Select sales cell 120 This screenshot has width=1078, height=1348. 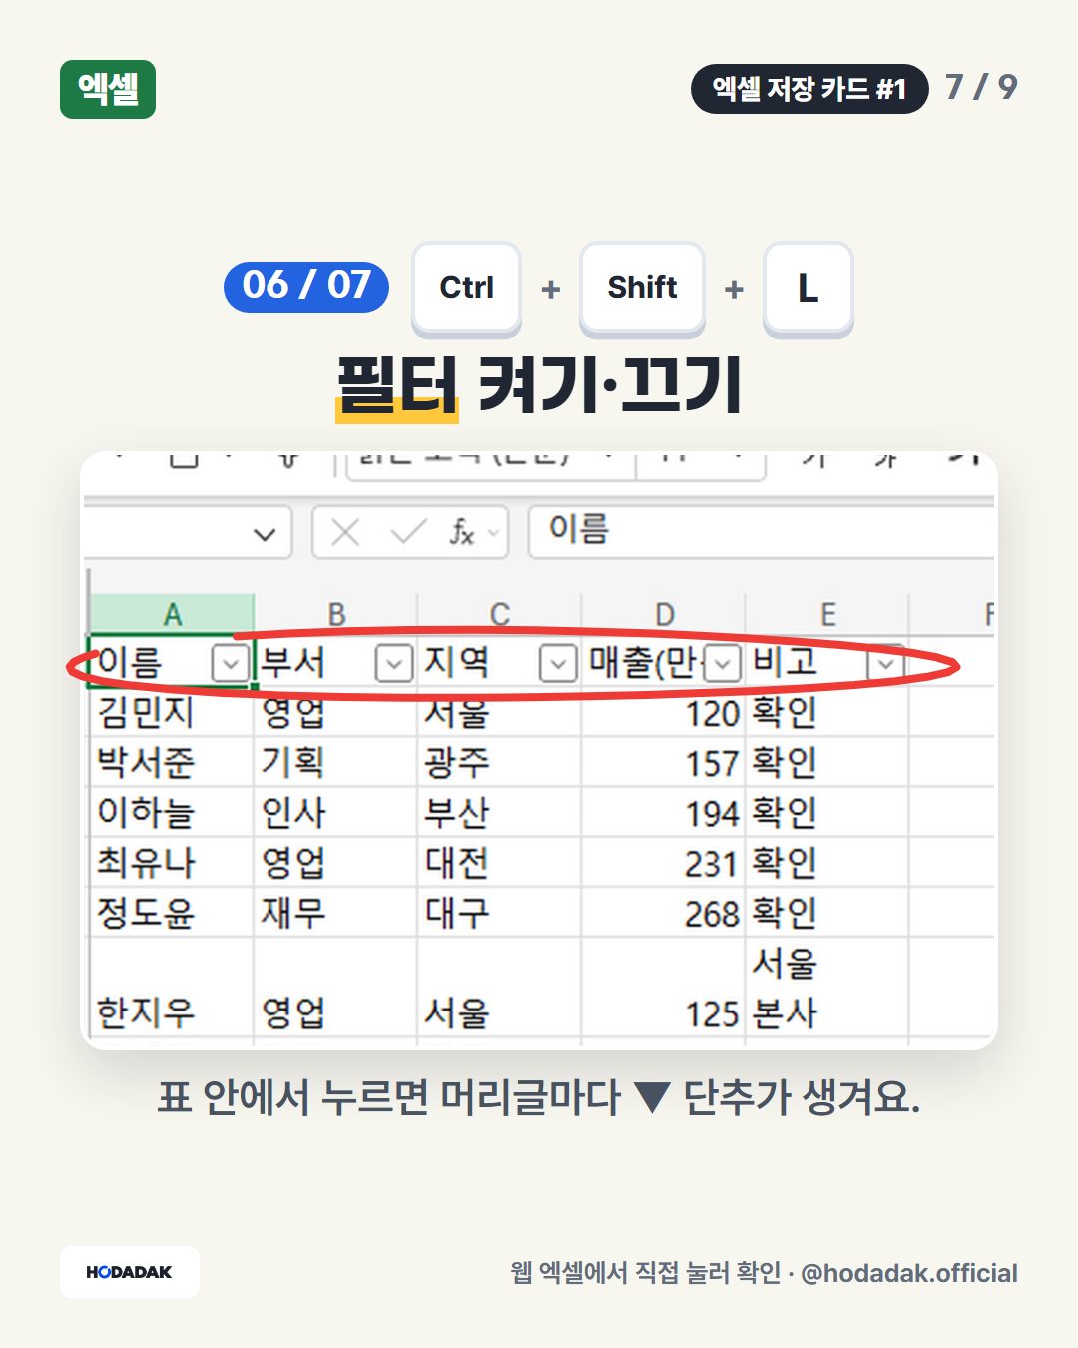665,712
